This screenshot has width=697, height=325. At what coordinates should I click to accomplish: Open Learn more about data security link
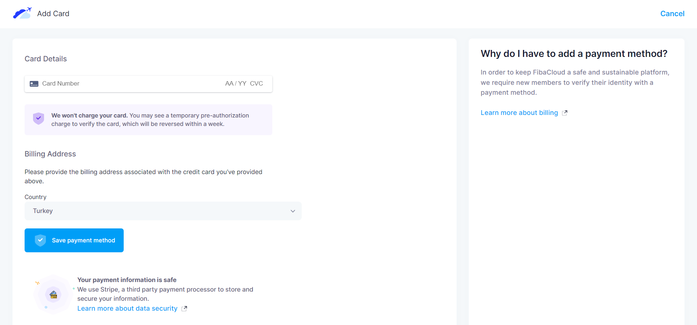(127, 308)
